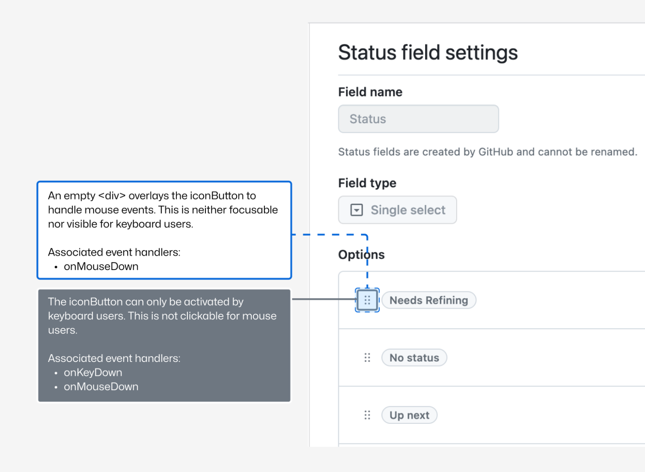
Task: Click "Associated event handlers:" in the blue box
Action: tap(114, 252)
